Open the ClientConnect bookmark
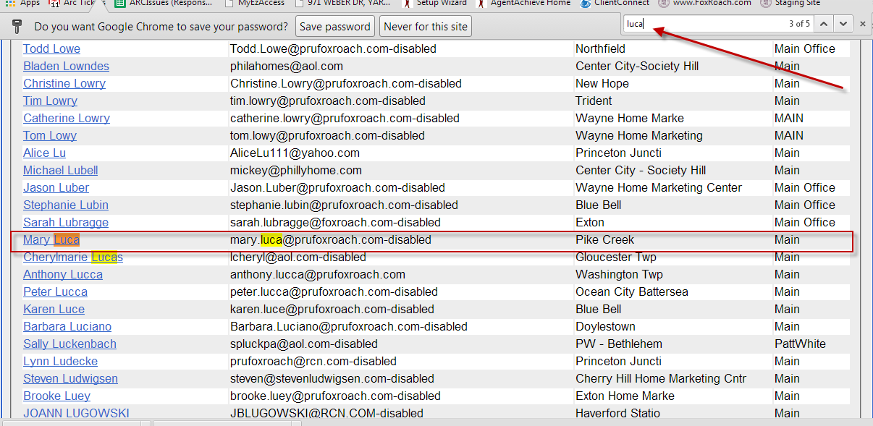 tap(614, 3)
